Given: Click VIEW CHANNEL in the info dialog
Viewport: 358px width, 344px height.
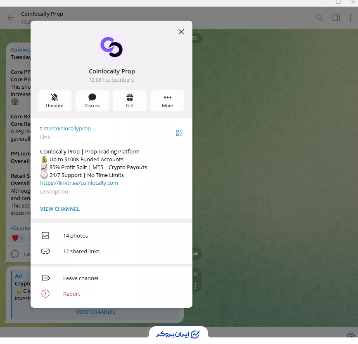Looking at the screenshot, I should pos(60,209).
